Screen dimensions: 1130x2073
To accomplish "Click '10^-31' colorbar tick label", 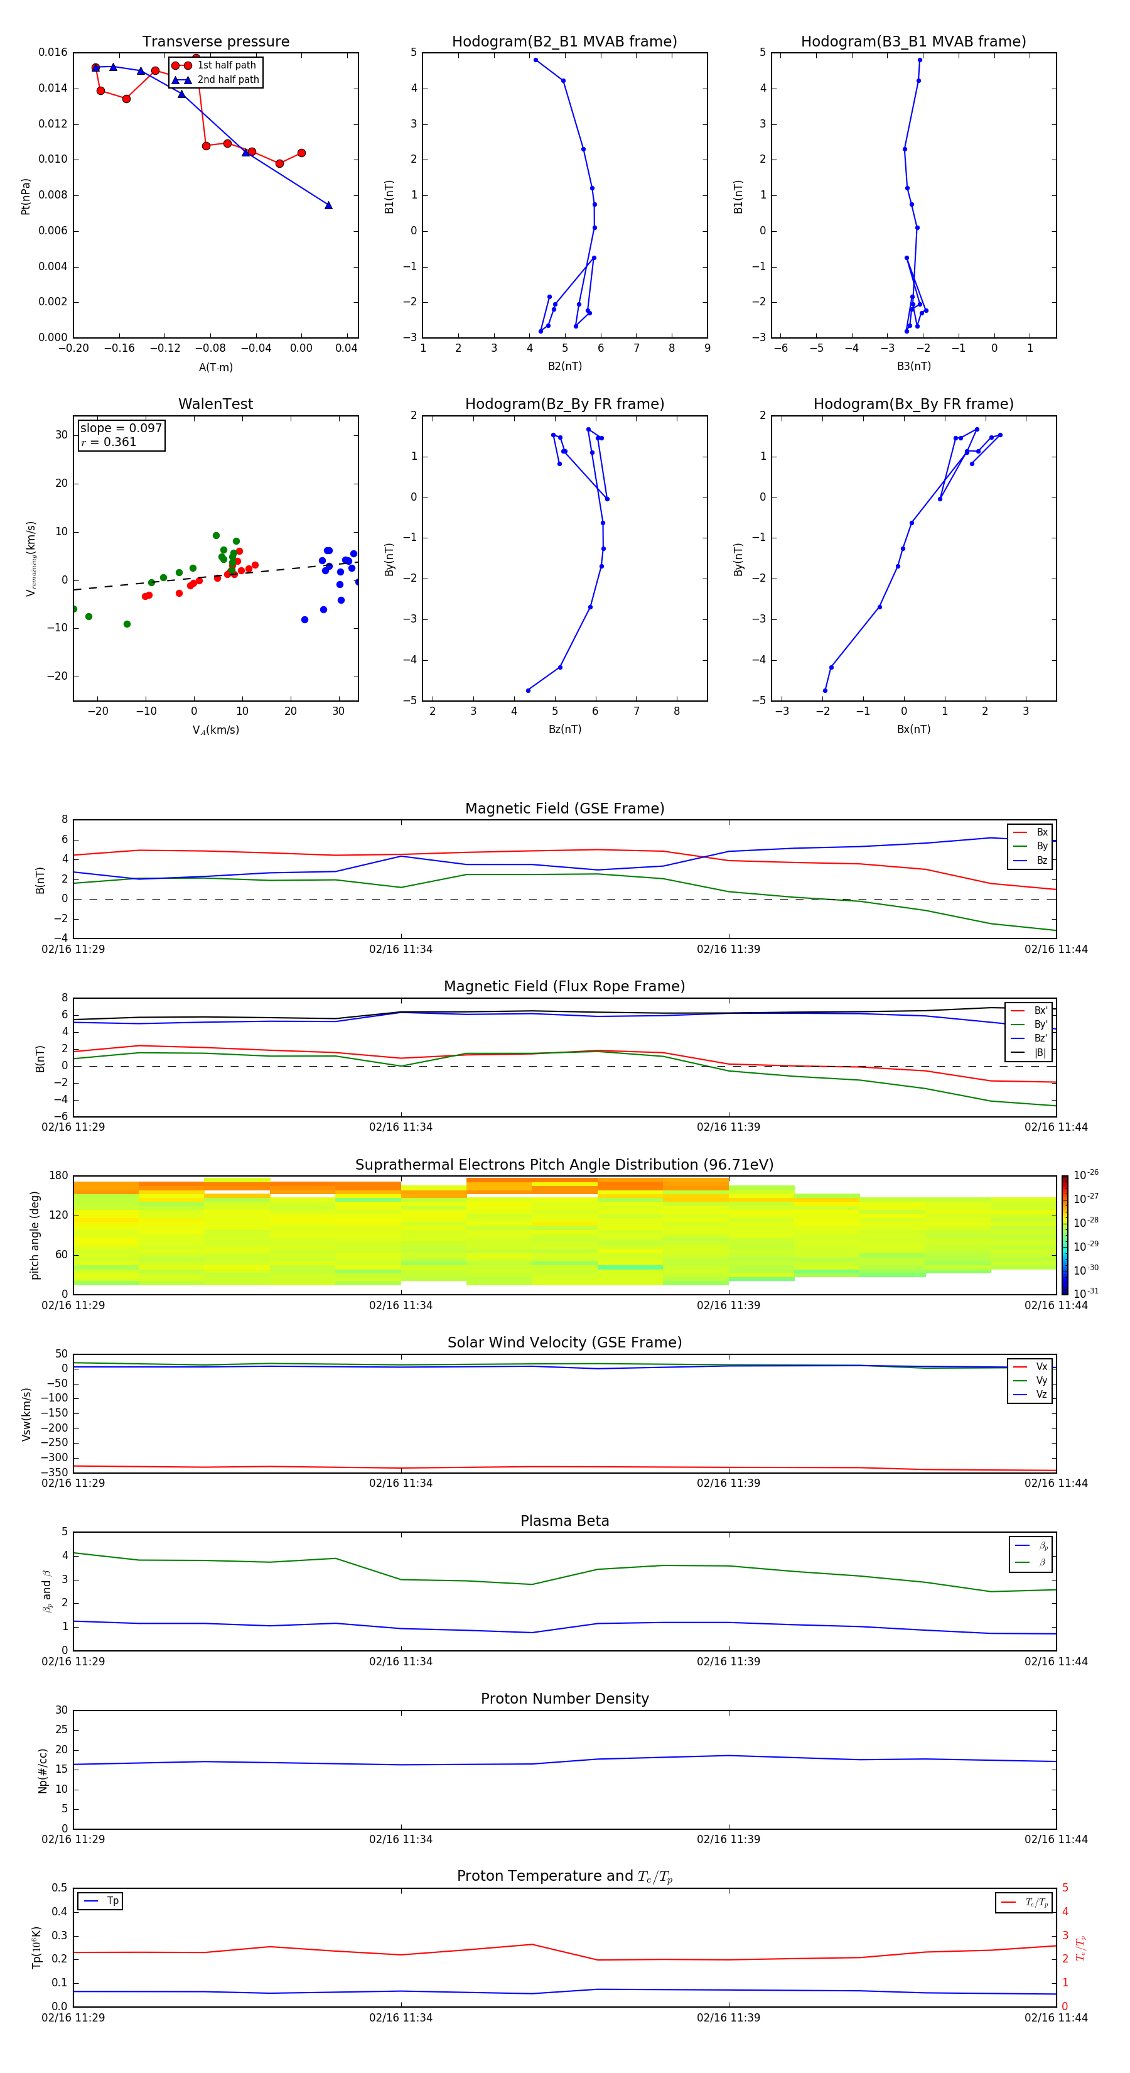I will click(1086, 1293).
